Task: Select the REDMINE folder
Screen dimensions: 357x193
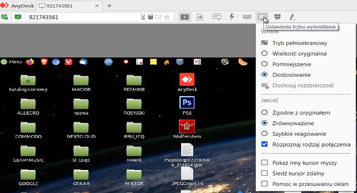Action: tap(134, 83)
